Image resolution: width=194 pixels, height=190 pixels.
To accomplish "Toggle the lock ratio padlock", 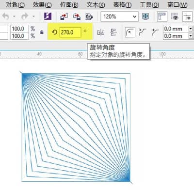I will coord(42,32).
